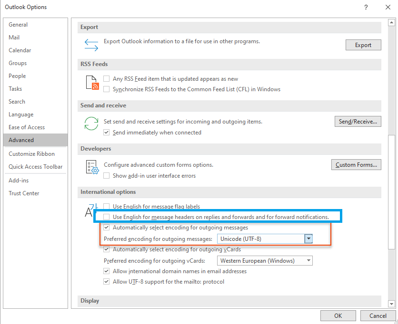
Task: Open the Trust Center category
Action: (36, 193)
